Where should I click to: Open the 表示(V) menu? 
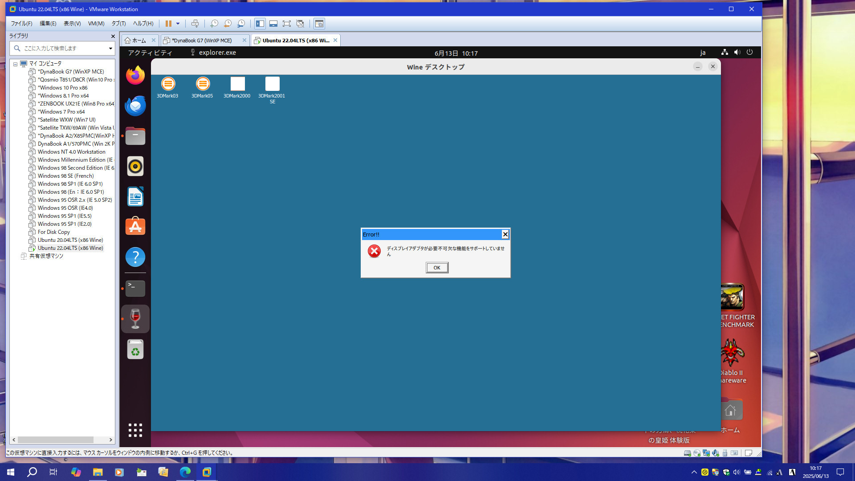click(72, 24)
